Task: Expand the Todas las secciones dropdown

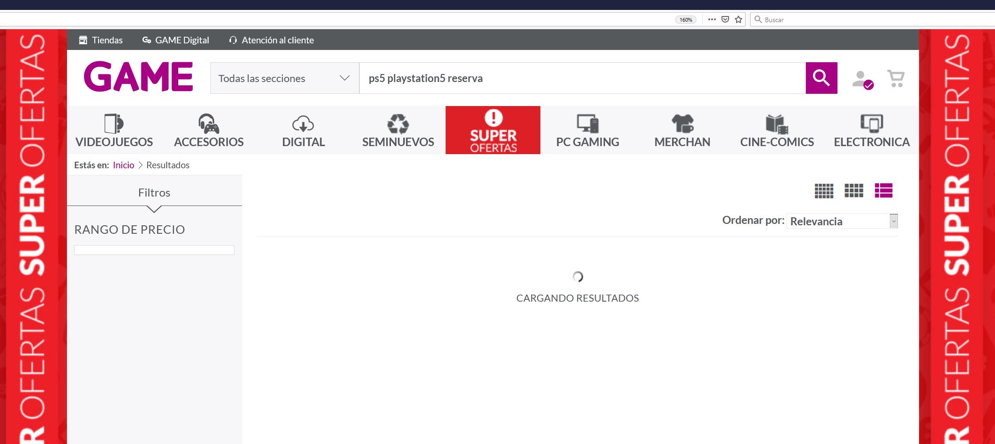Action: click(x=285, y=78)
